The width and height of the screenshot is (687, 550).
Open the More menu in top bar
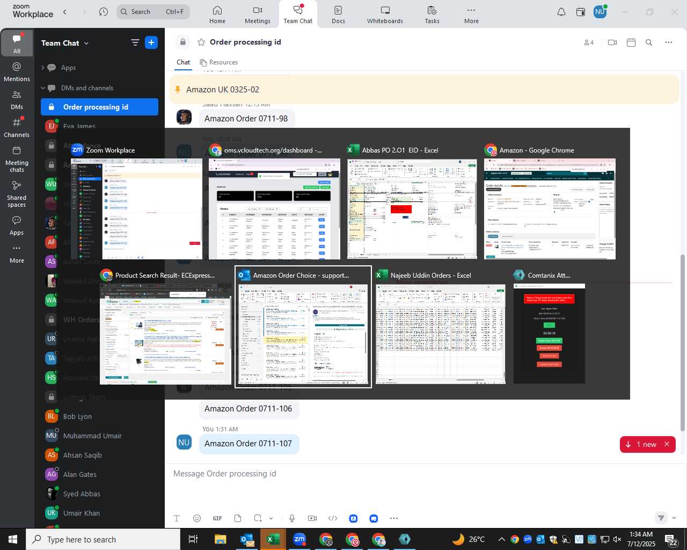pyautogui.click(x=471, y=15)
